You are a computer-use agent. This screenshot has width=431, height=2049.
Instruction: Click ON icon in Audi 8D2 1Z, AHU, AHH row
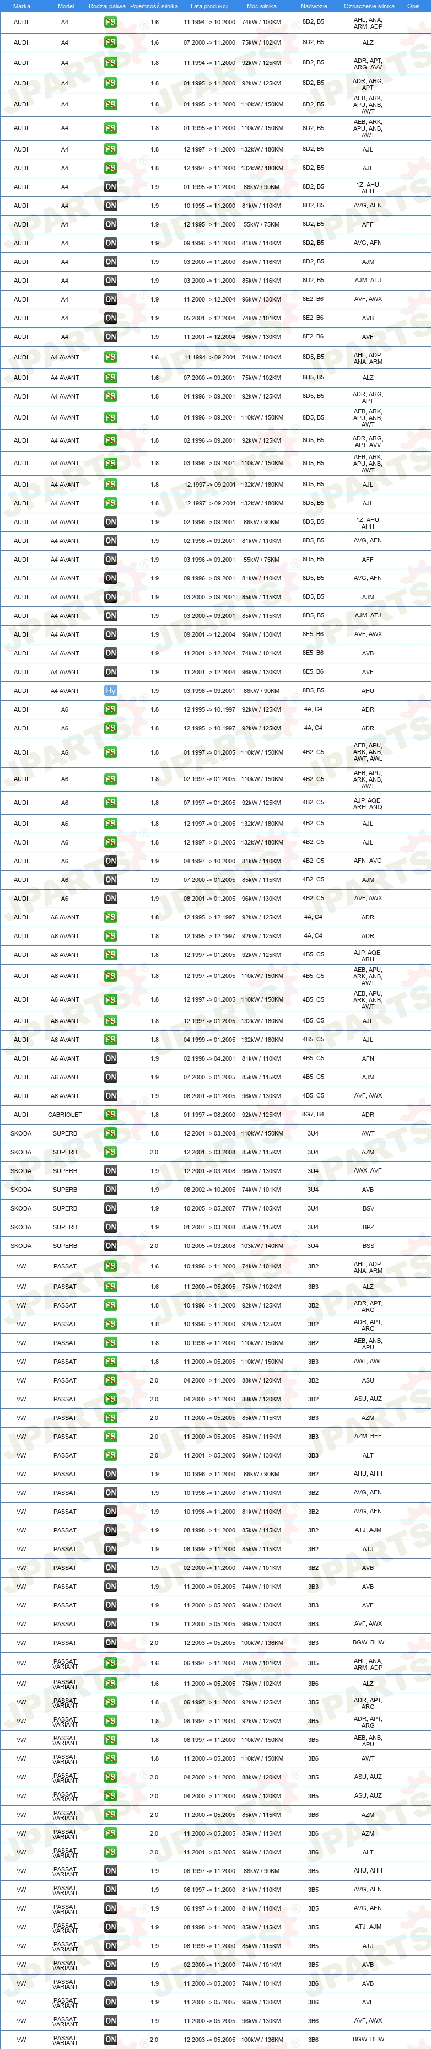coord(111,187)
